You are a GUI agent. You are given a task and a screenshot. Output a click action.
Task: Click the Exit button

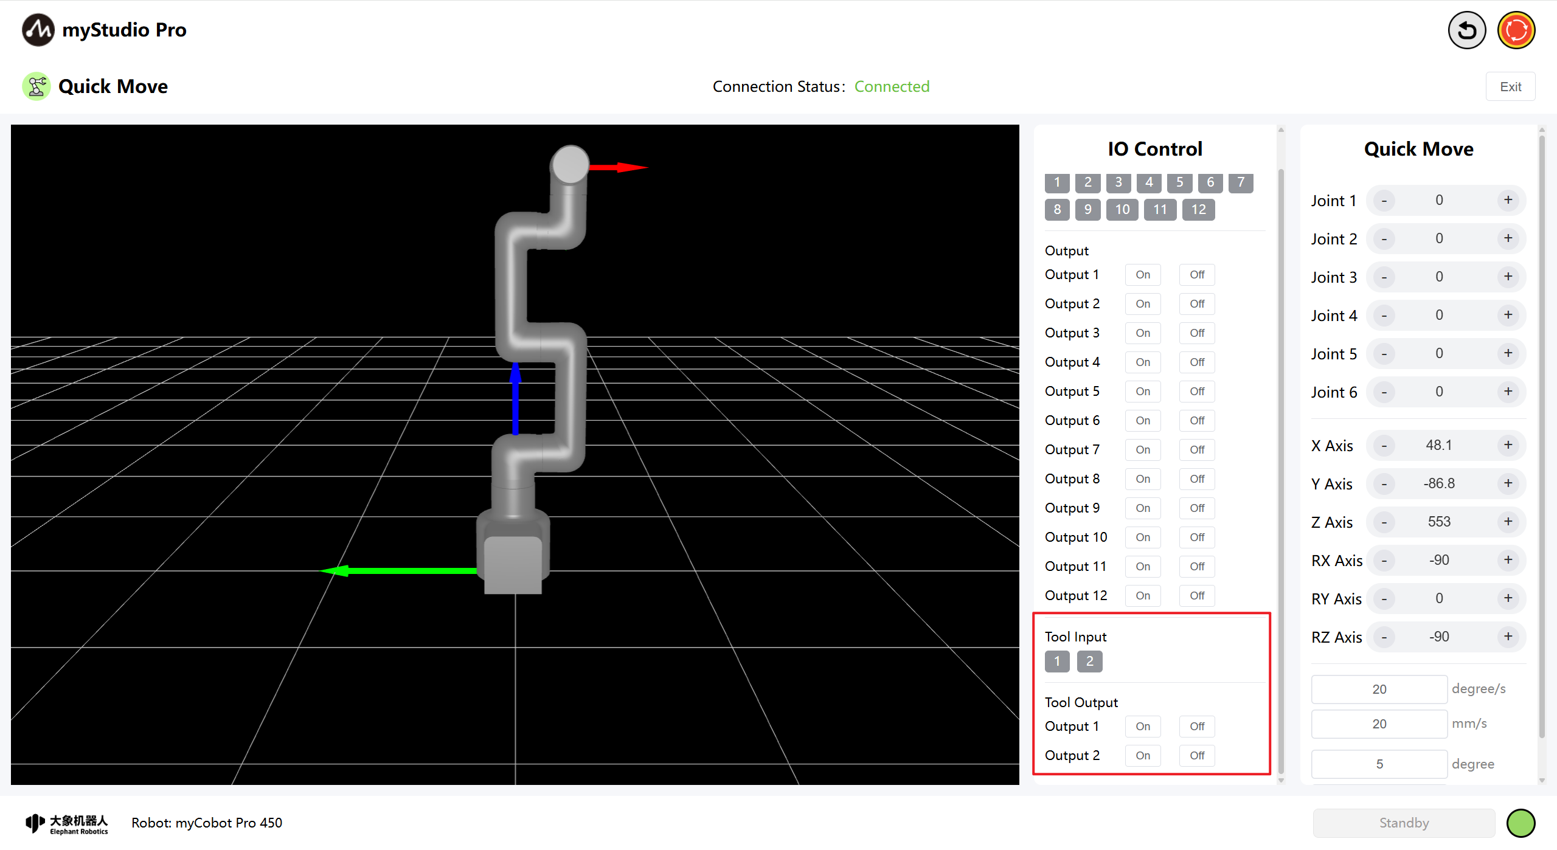click(x=1510, y=86)
